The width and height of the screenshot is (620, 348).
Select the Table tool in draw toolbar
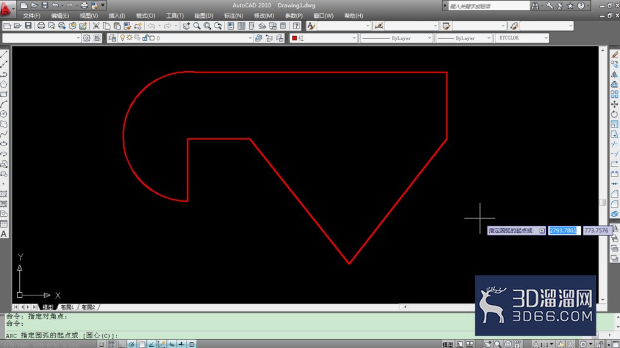4,224
